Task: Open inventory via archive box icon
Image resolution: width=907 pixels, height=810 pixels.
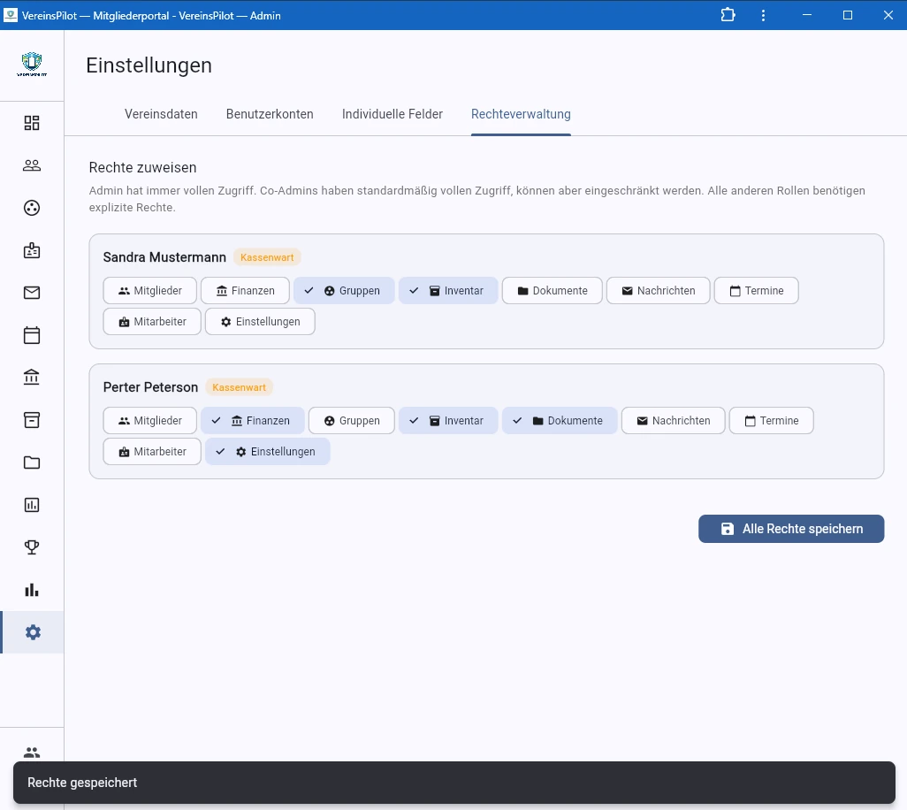Action: click(32, 420)
